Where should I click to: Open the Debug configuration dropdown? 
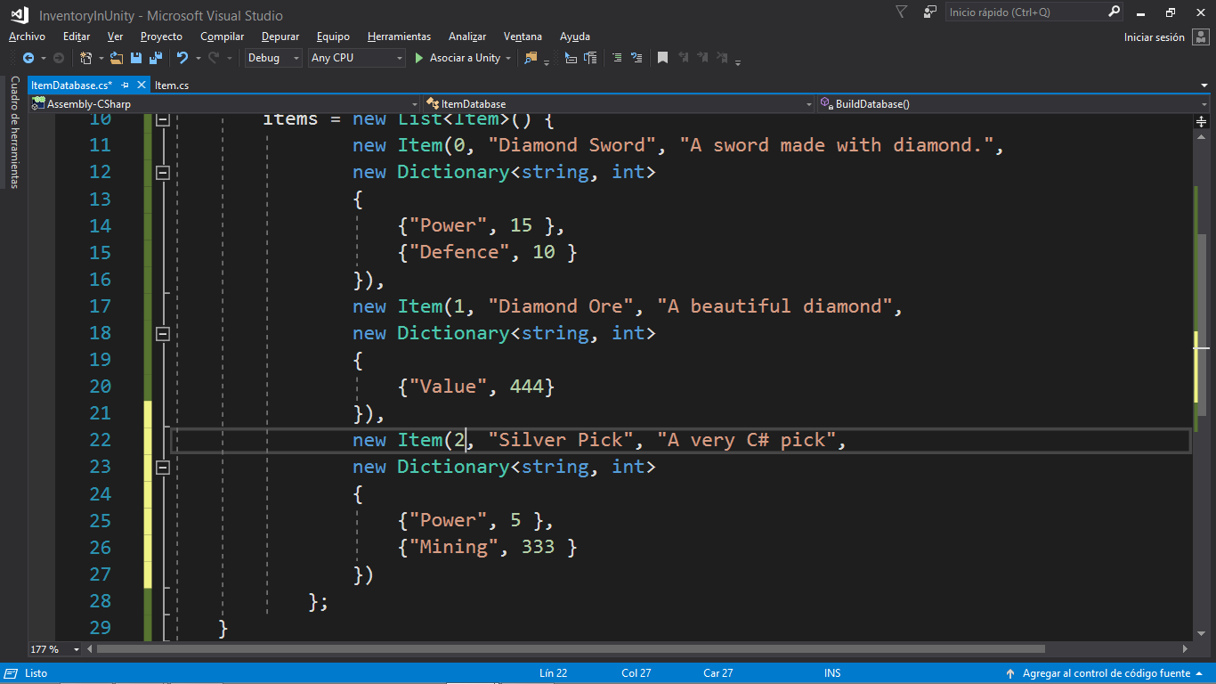pyautogui.click(x=273, y=58)
